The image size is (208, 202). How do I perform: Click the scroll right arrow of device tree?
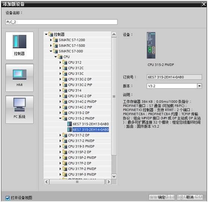click(109, 182)
